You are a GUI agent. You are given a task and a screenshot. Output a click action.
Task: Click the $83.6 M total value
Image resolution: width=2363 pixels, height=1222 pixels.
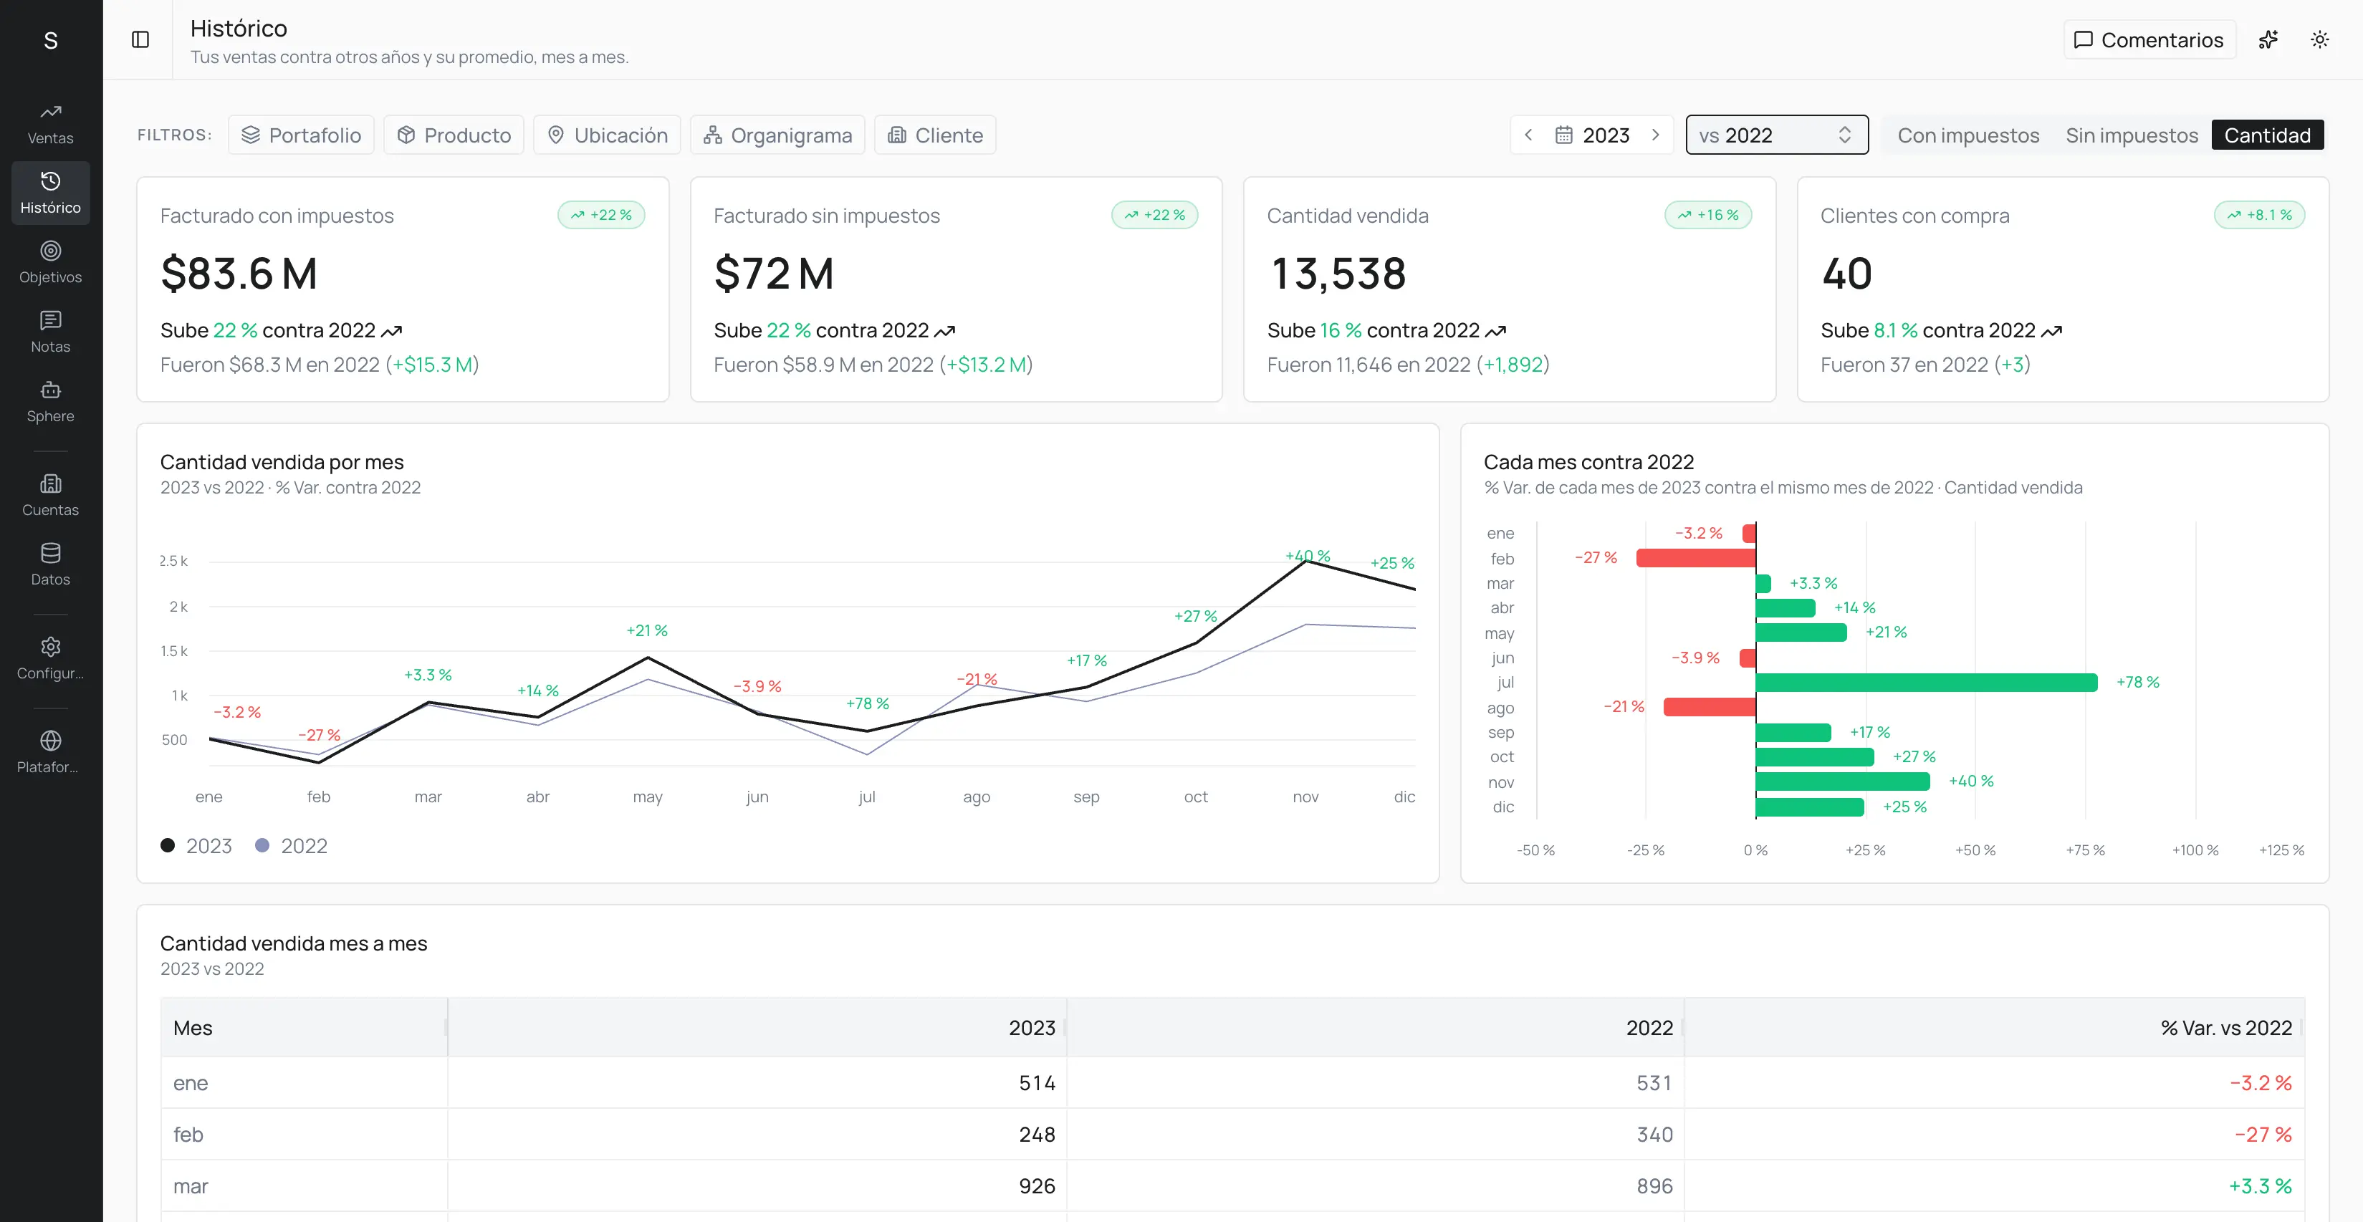pos(239,273)
